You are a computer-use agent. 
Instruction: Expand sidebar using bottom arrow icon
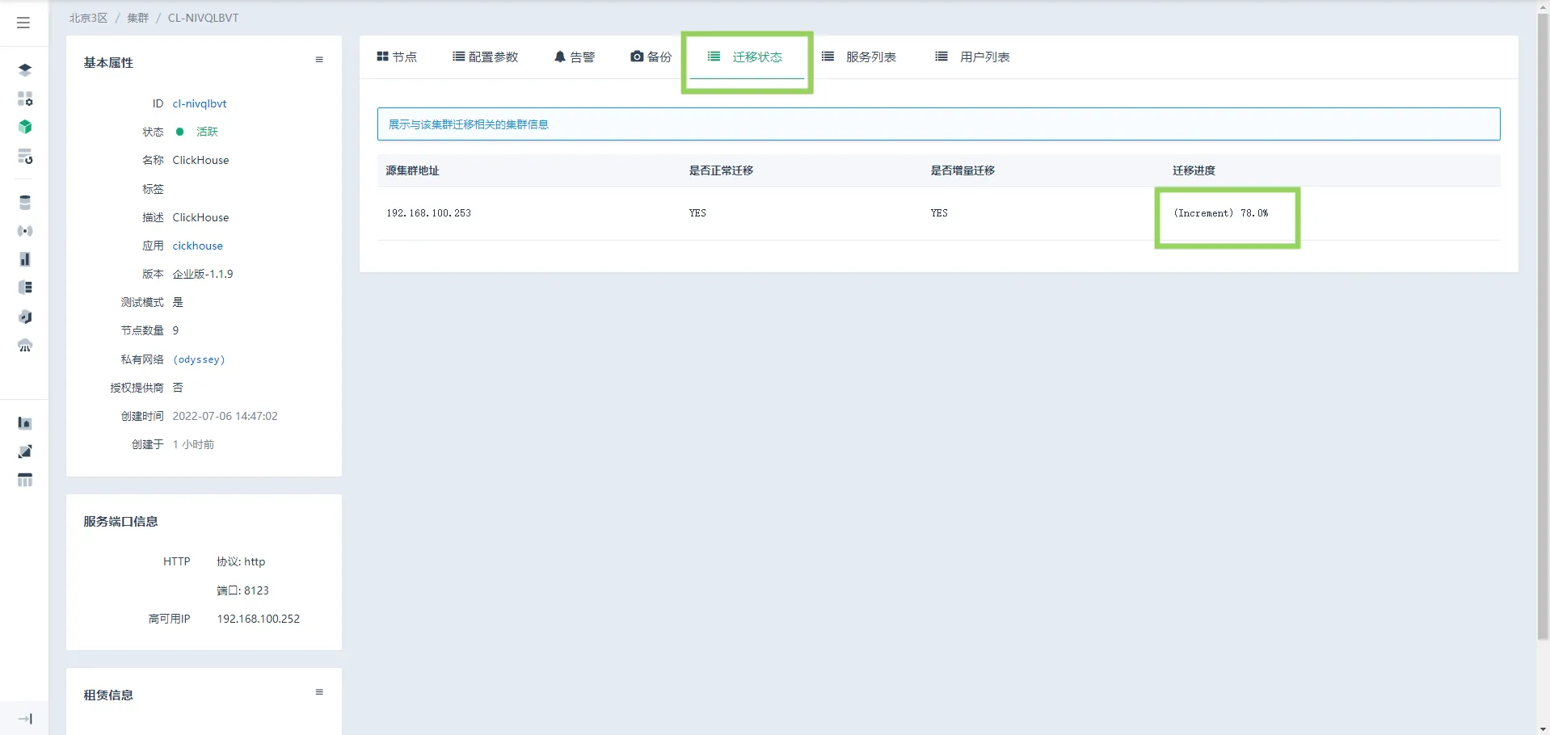click(x=25, y=719)
